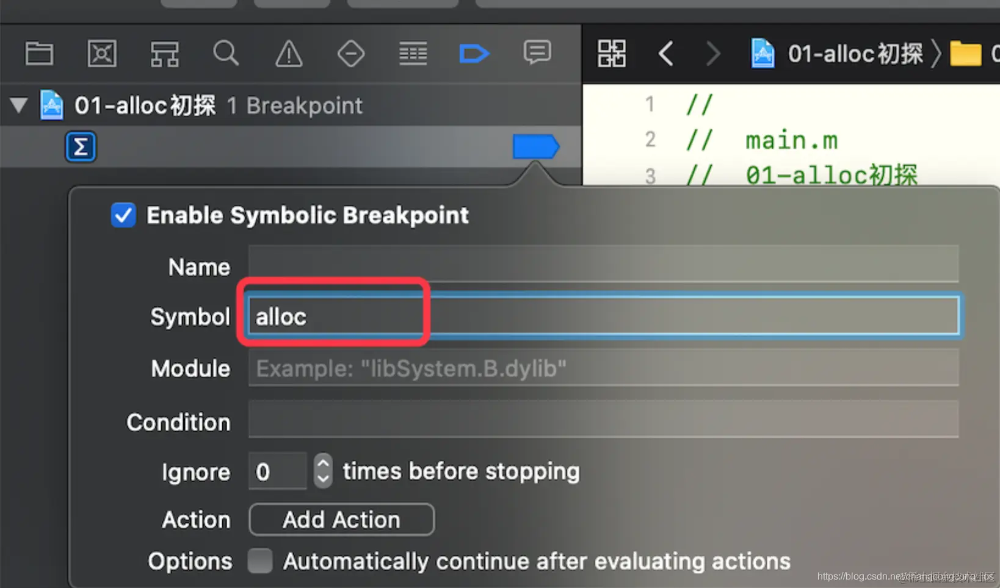
Task: Go back with the editor back arrow
Action: 666,54
